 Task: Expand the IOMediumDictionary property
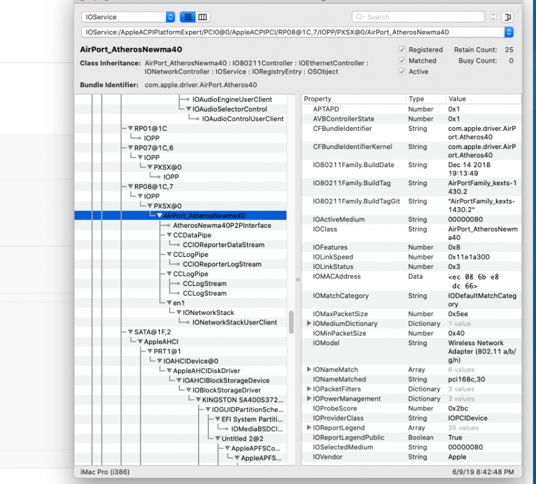click(x=309, y=323)
